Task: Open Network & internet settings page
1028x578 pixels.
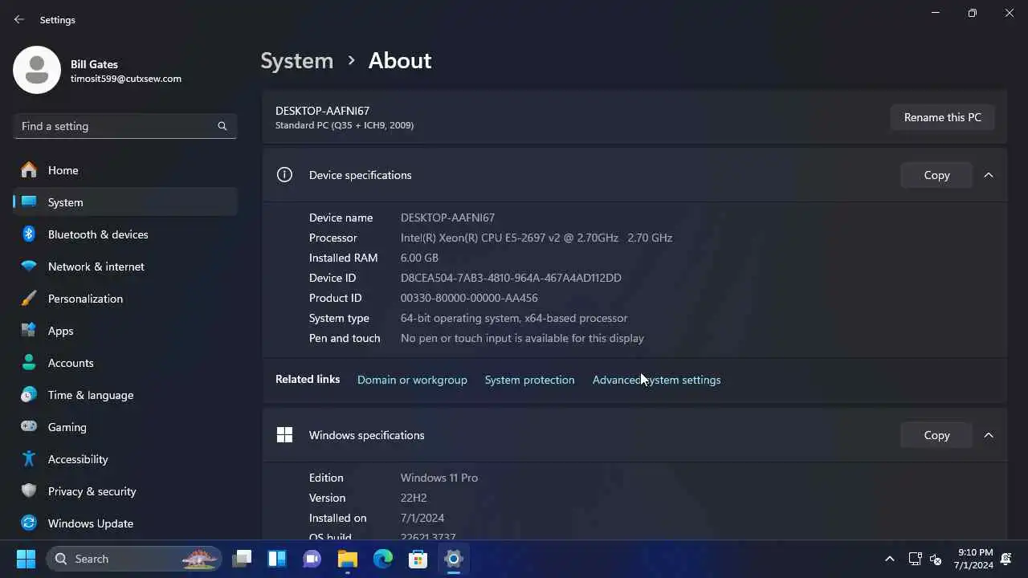Action: point(125,267)
